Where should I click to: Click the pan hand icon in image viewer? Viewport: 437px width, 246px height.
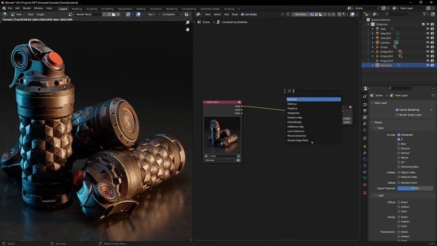click(188, 29)
